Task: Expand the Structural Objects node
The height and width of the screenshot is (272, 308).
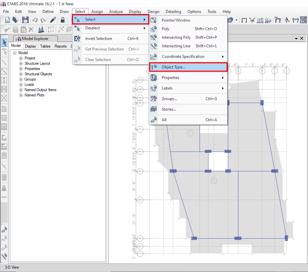Action: (21, 74)
